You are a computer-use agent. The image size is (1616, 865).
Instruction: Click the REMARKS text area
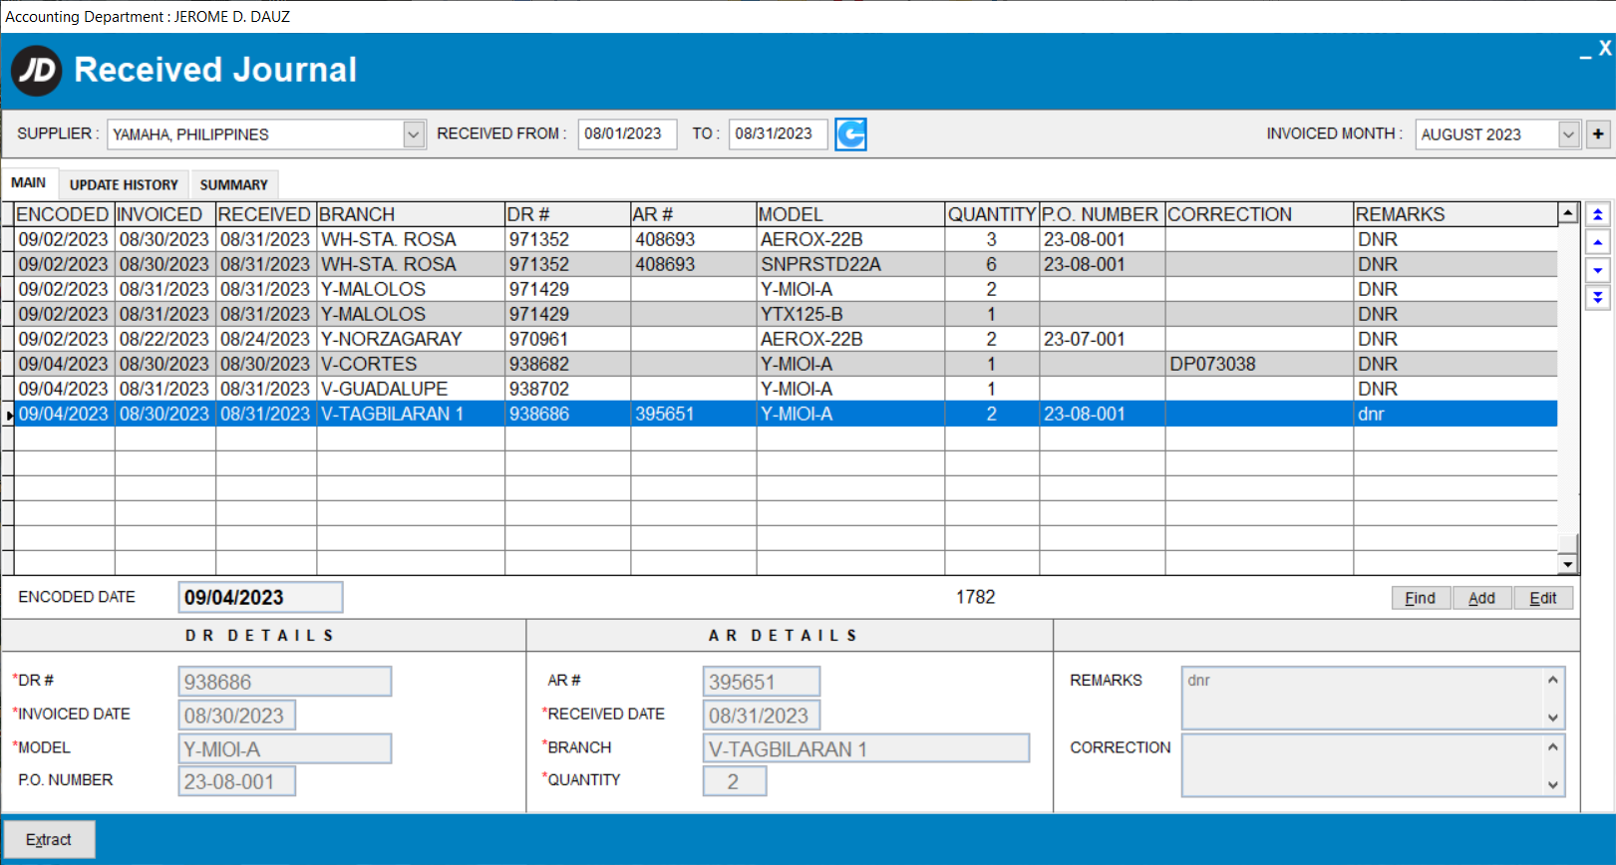1362,698
